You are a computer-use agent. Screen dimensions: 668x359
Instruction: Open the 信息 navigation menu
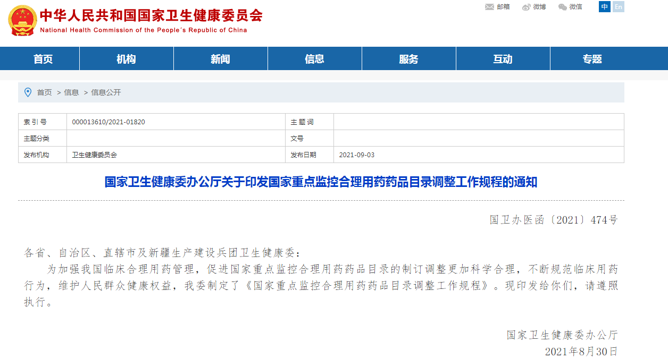(x=315, y=59)
